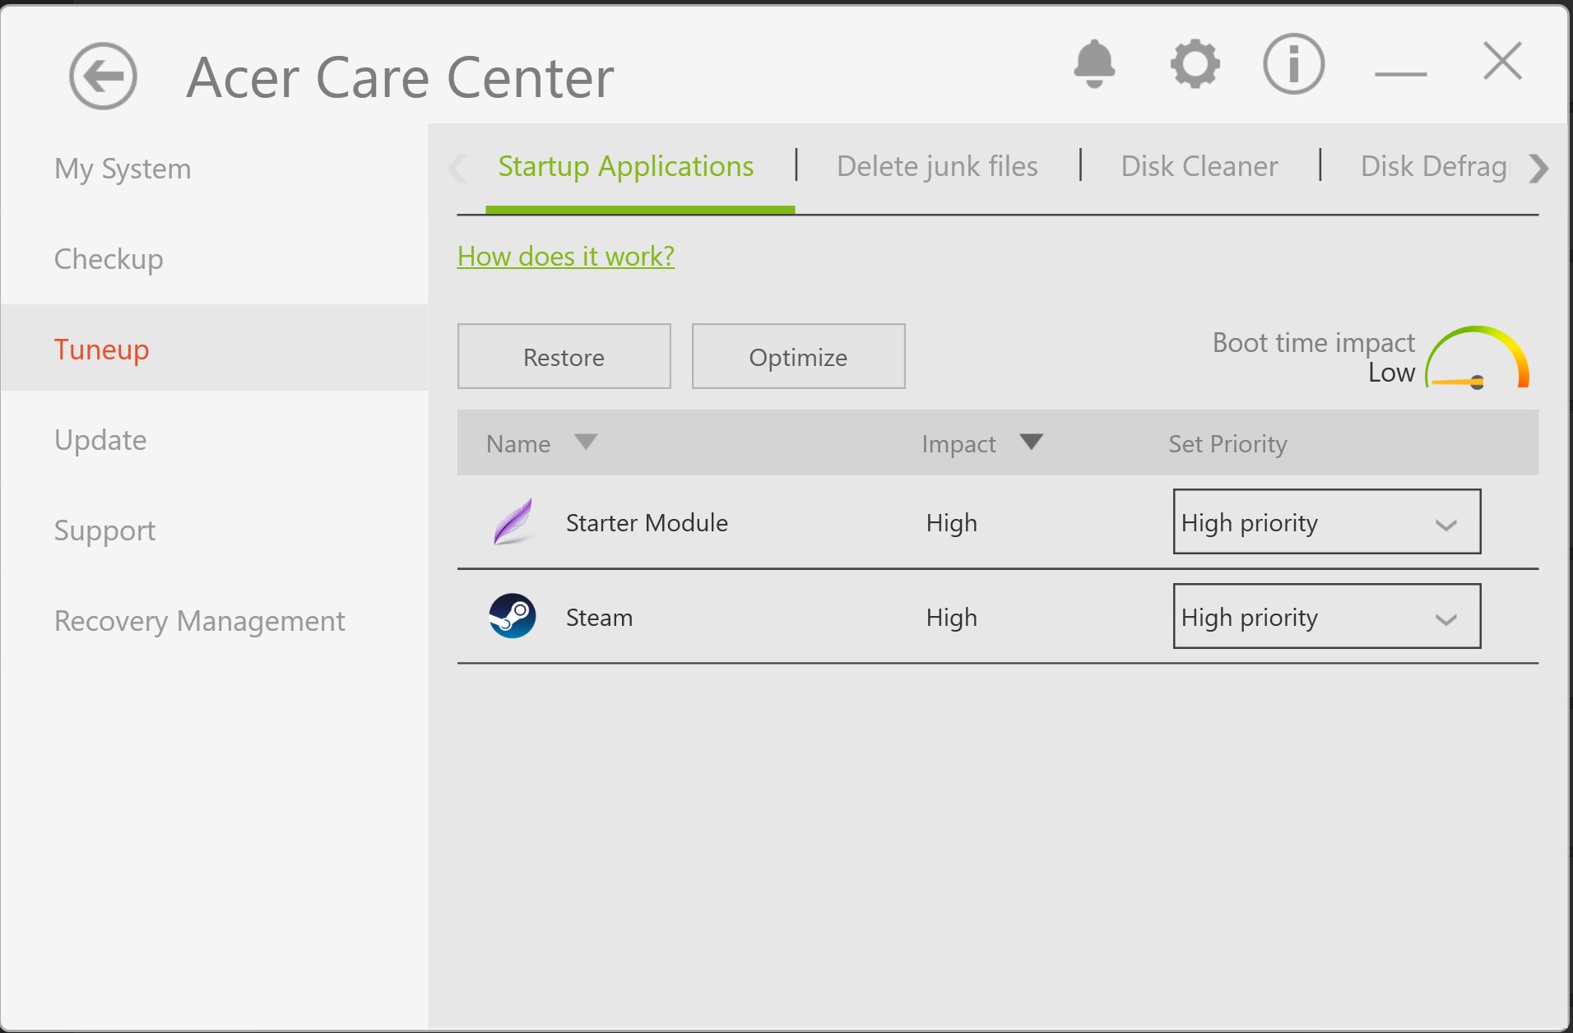Viewport: 1573px width, 1033px height.
Task: Click the Restore button
Action: (x=564, y=356)
